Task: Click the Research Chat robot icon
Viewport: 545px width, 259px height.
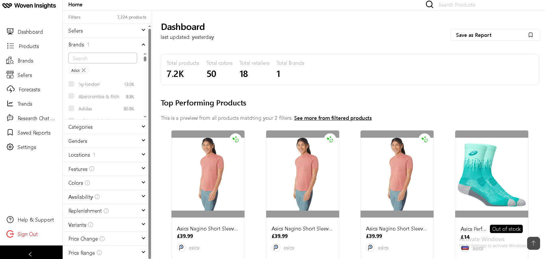Action: point(10,118)
